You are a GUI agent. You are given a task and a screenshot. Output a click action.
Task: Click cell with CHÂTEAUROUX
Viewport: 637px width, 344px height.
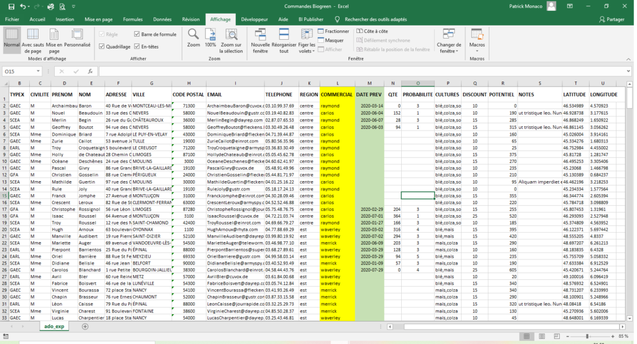(152, 120)
